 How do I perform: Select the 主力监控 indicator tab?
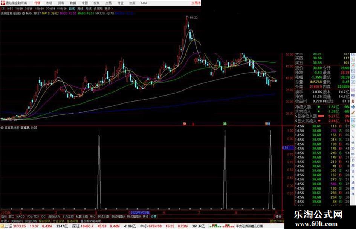[x=68, y=217]
